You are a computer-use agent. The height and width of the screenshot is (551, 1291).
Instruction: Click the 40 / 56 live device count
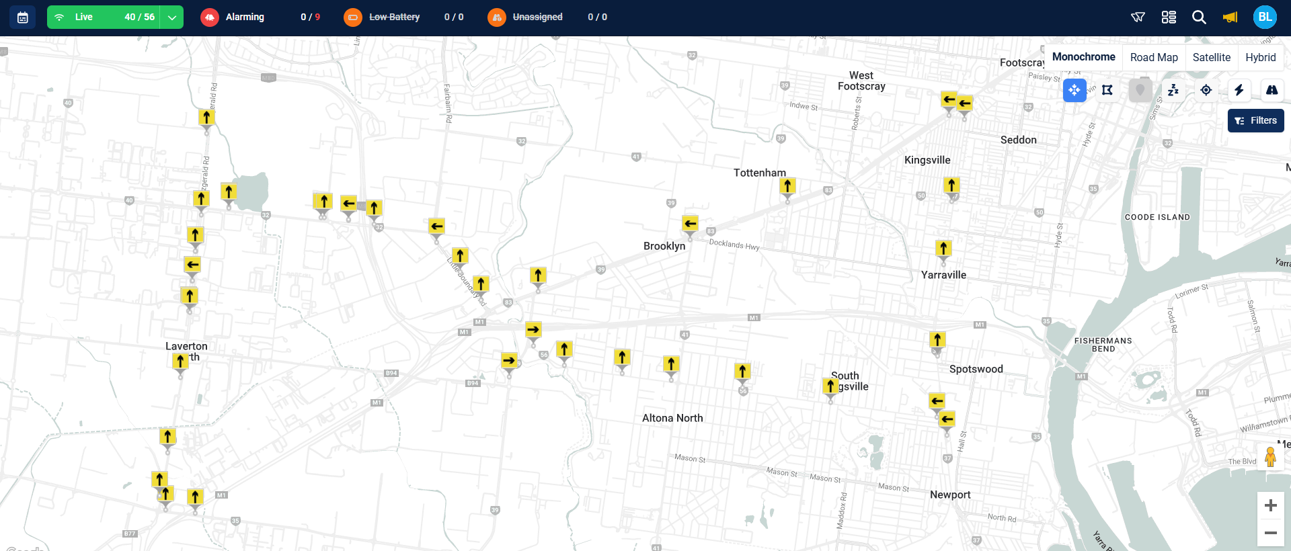140,17
